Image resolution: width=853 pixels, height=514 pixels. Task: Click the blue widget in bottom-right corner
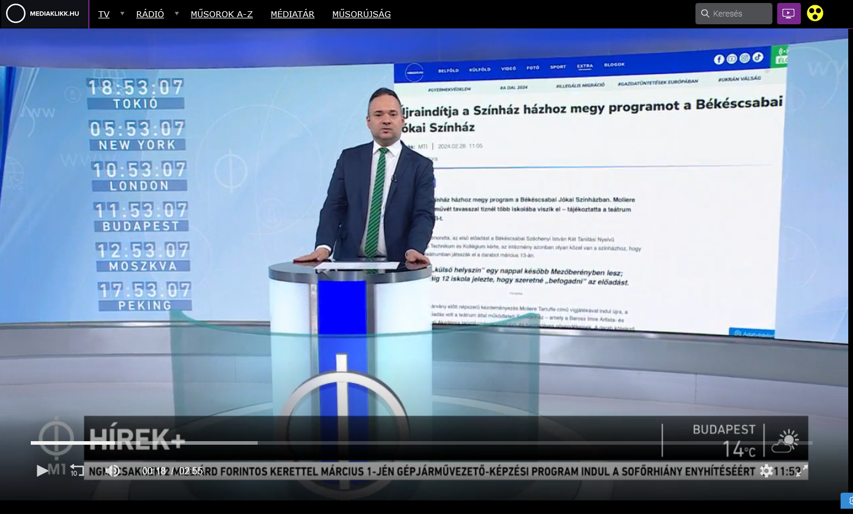[846, 500]
